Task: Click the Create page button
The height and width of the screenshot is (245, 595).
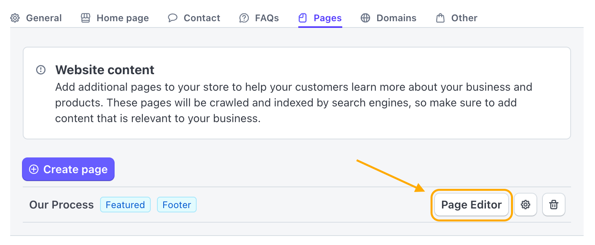Action: pos(68,169)
